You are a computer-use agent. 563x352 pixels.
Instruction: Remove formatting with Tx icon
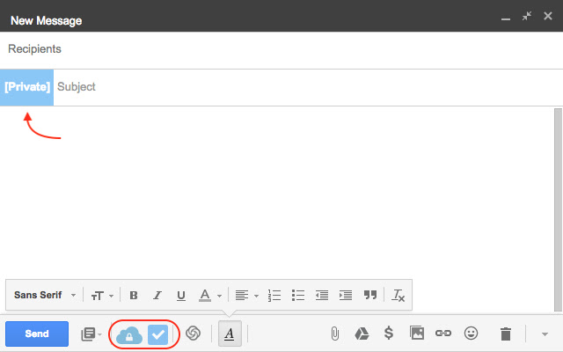pos(398,296)
